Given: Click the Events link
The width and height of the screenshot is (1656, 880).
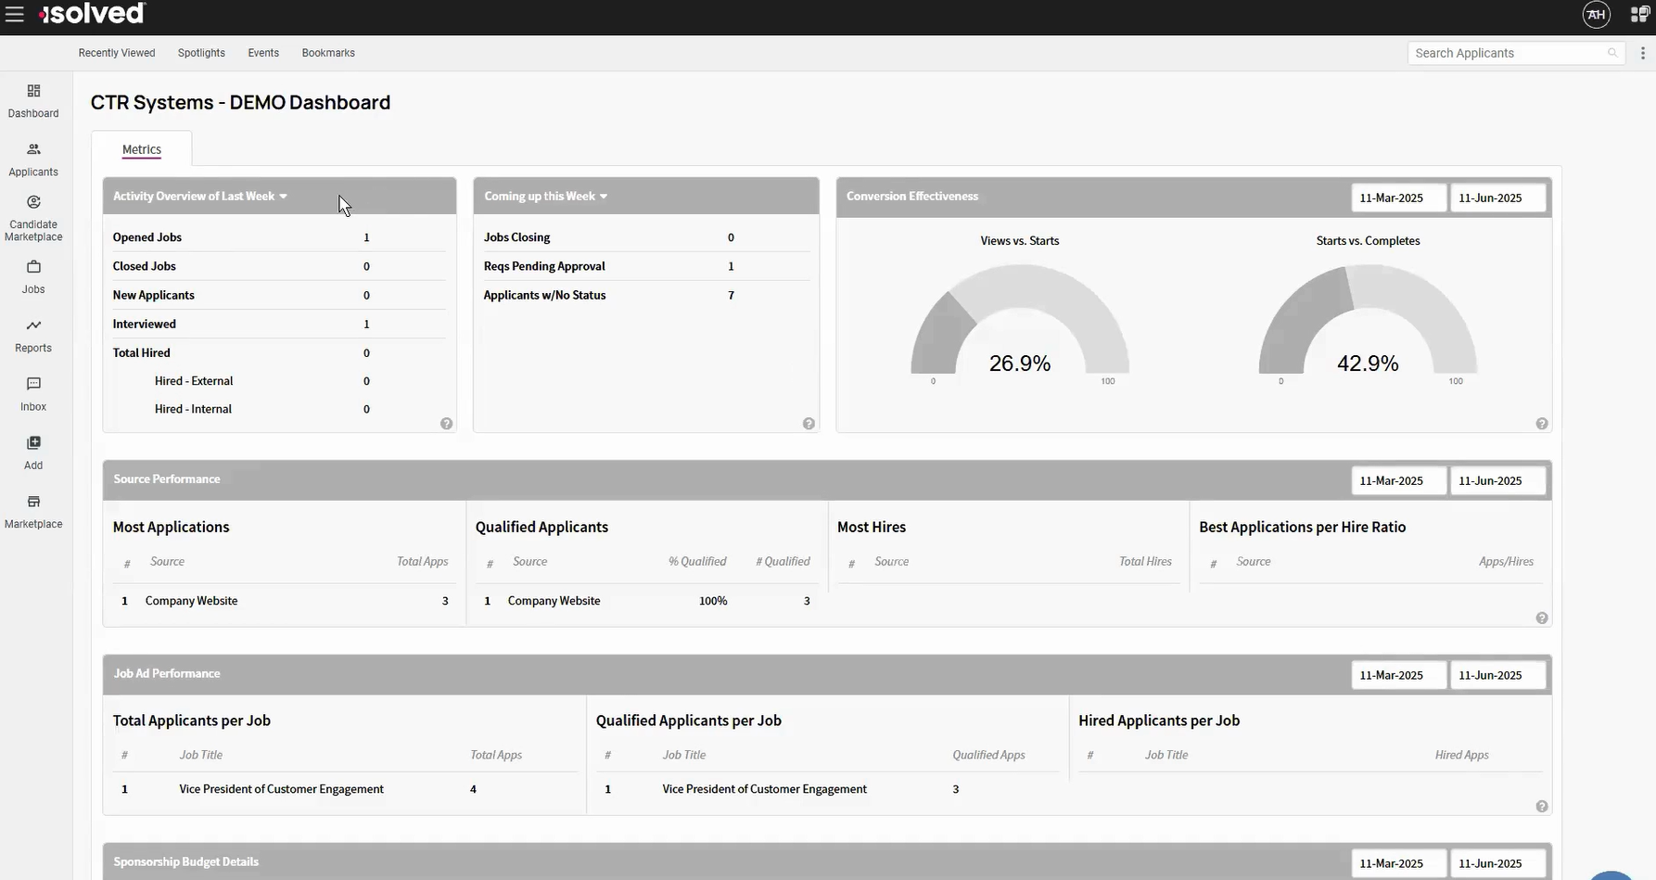Looking at the screenshot, I should [263, 53].
